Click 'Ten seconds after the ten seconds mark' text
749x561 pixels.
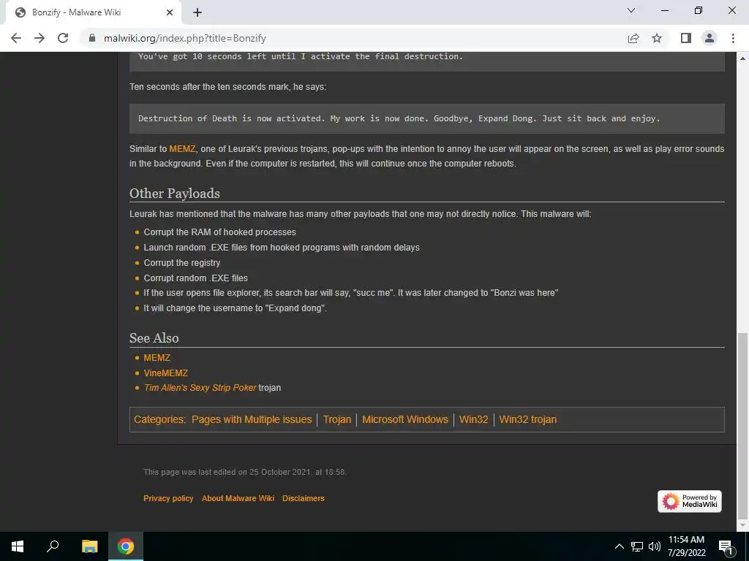228,87
